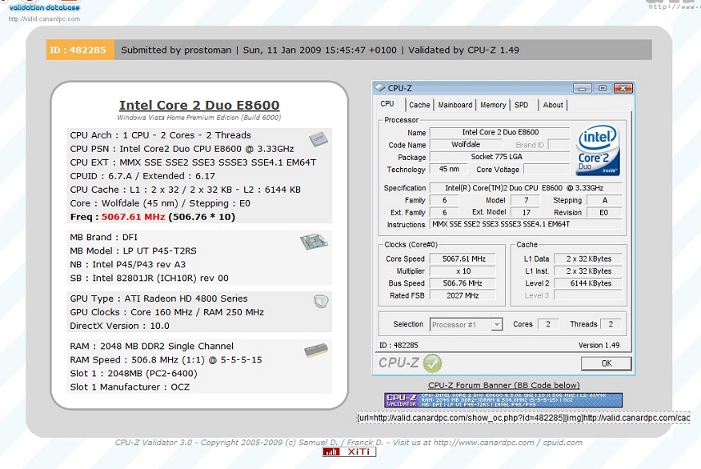Screen dimensions: 701x469
Task: Open the Processor #1 selection dropdown
Action: (x=467, y=325)
